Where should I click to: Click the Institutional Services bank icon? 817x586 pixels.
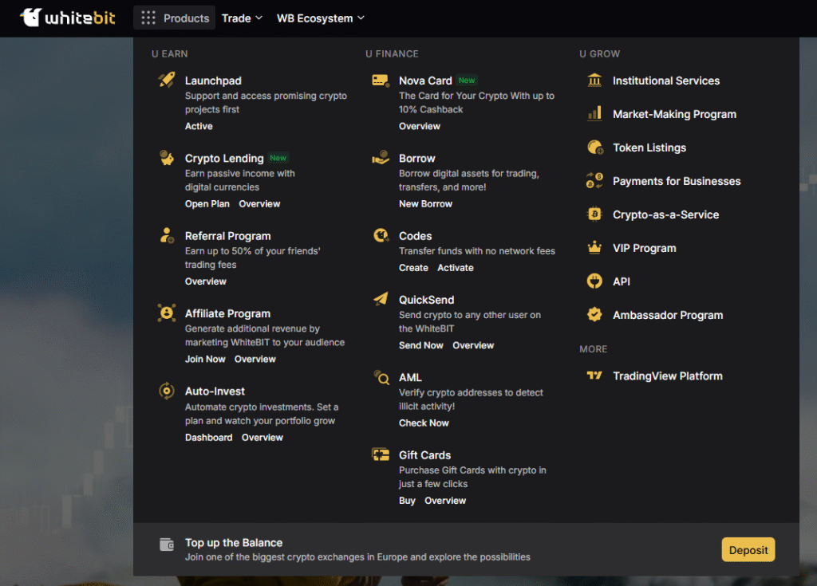[594, 81]
